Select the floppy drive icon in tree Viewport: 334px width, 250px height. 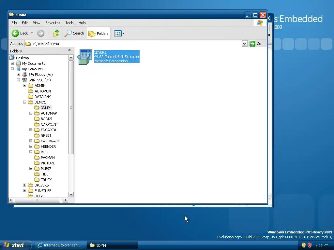25,75
